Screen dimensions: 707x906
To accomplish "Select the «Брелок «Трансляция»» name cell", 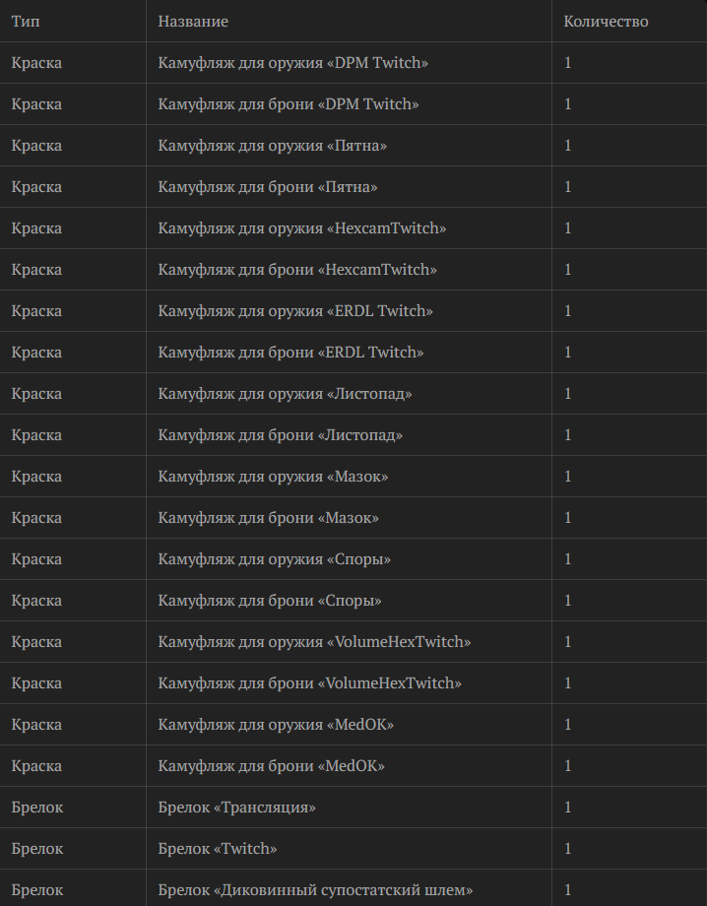I will point(349,808).
